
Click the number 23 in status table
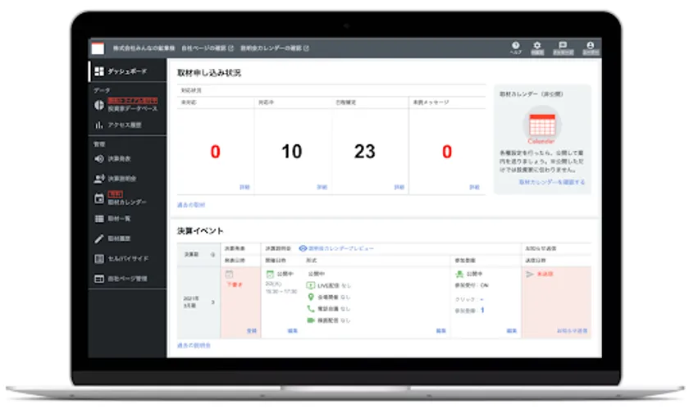point(365,152)
